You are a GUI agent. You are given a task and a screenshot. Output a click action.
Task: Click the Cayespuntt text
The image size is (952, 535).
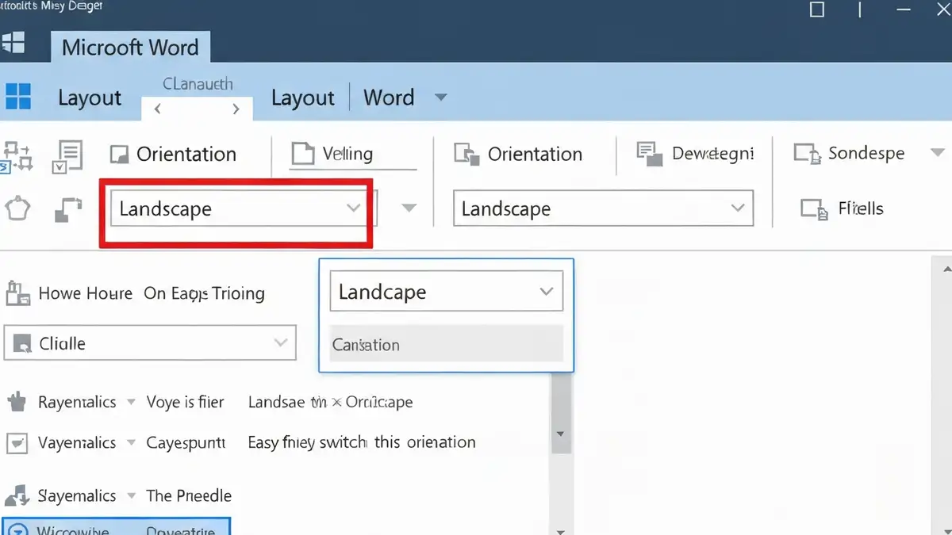click(x=186, y=442)
